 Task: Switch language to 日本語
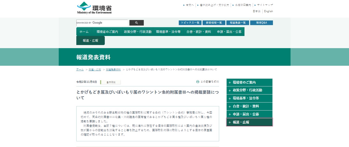[257, 11]
